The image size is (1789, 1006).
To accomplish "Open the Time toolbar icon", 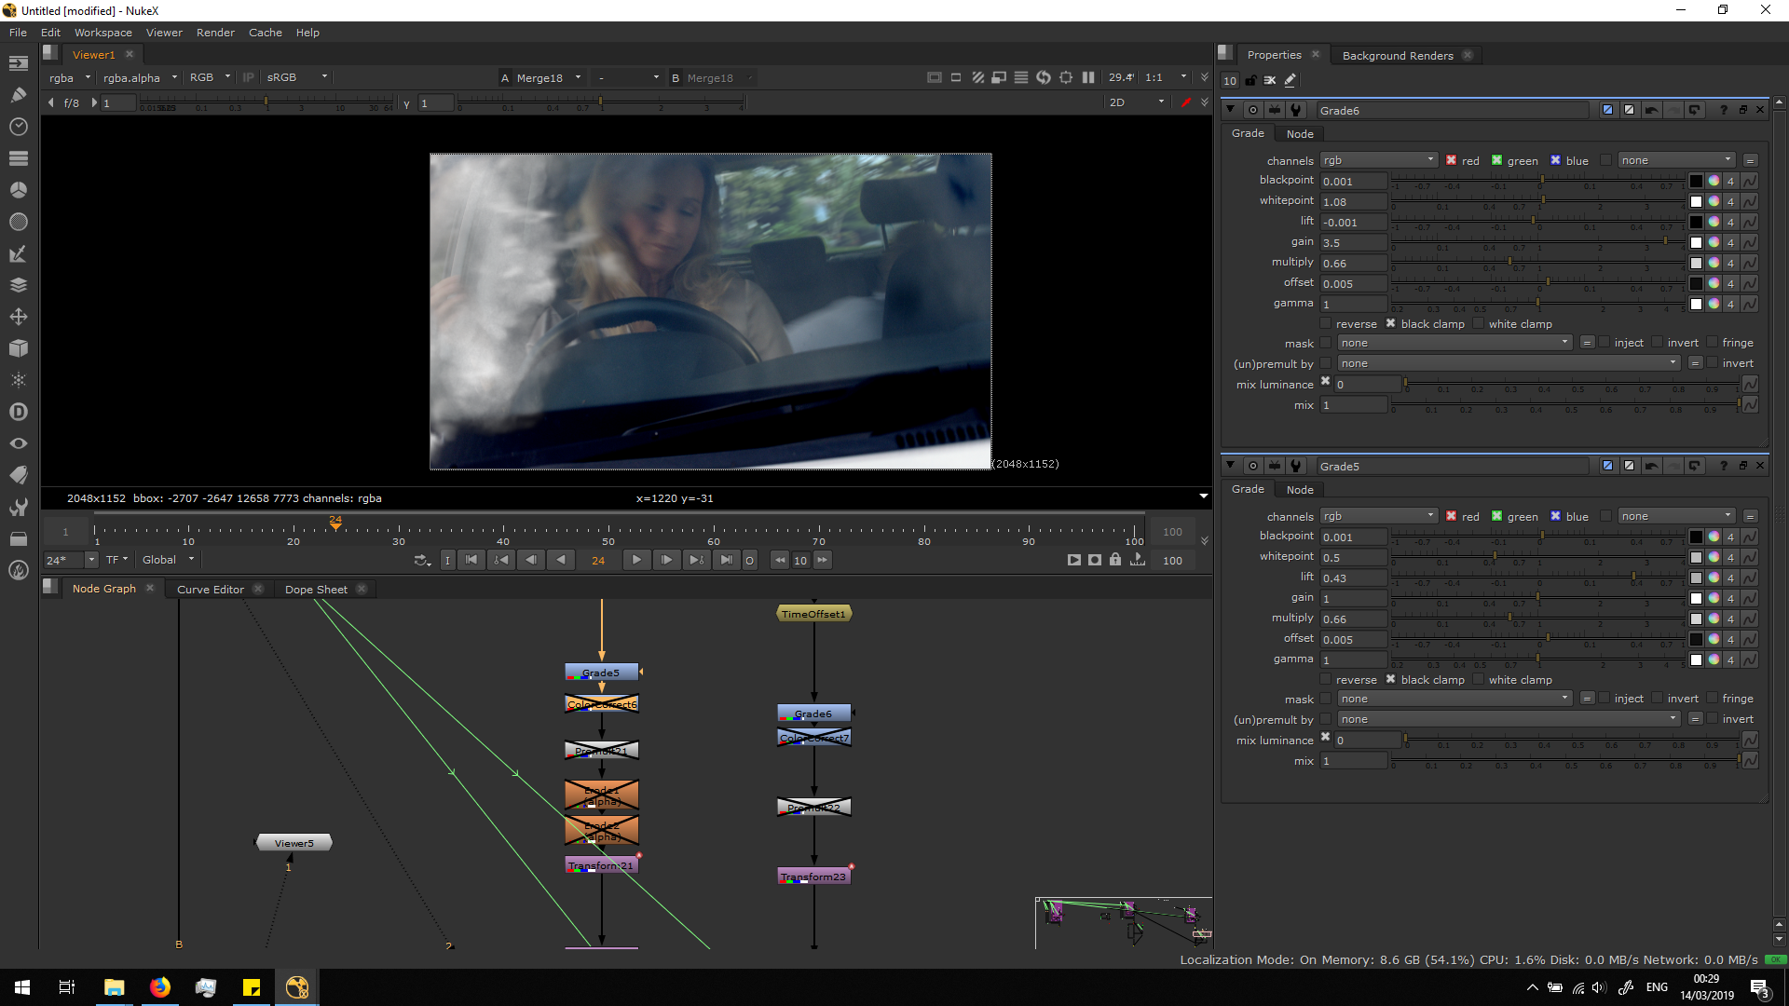I will pos(19,127).
